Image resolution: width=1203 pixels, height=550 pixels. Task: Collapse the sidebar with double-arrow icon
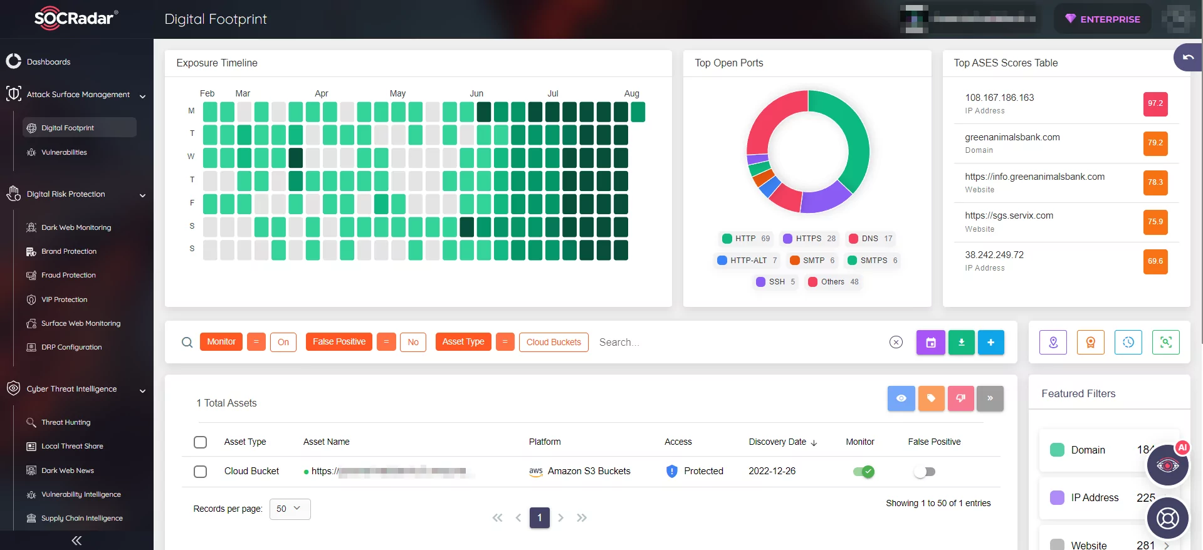(x=76, y=541)
